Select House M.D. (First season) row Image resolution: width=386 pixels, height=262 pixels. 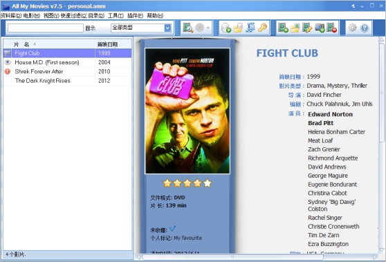click(x=68, y=62)
